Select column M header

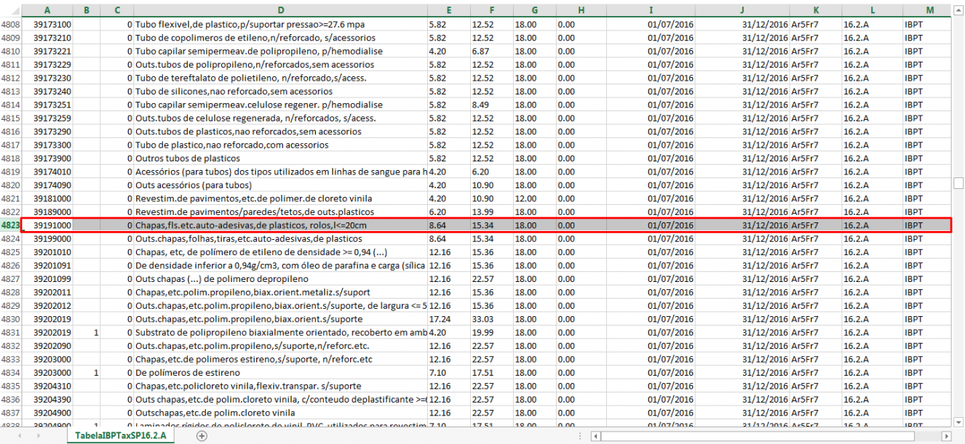[x=929, y=10]
